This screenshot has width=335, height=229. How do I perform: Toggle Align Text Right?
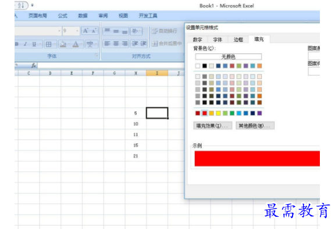pyautogui.click(x=125, y=44)
